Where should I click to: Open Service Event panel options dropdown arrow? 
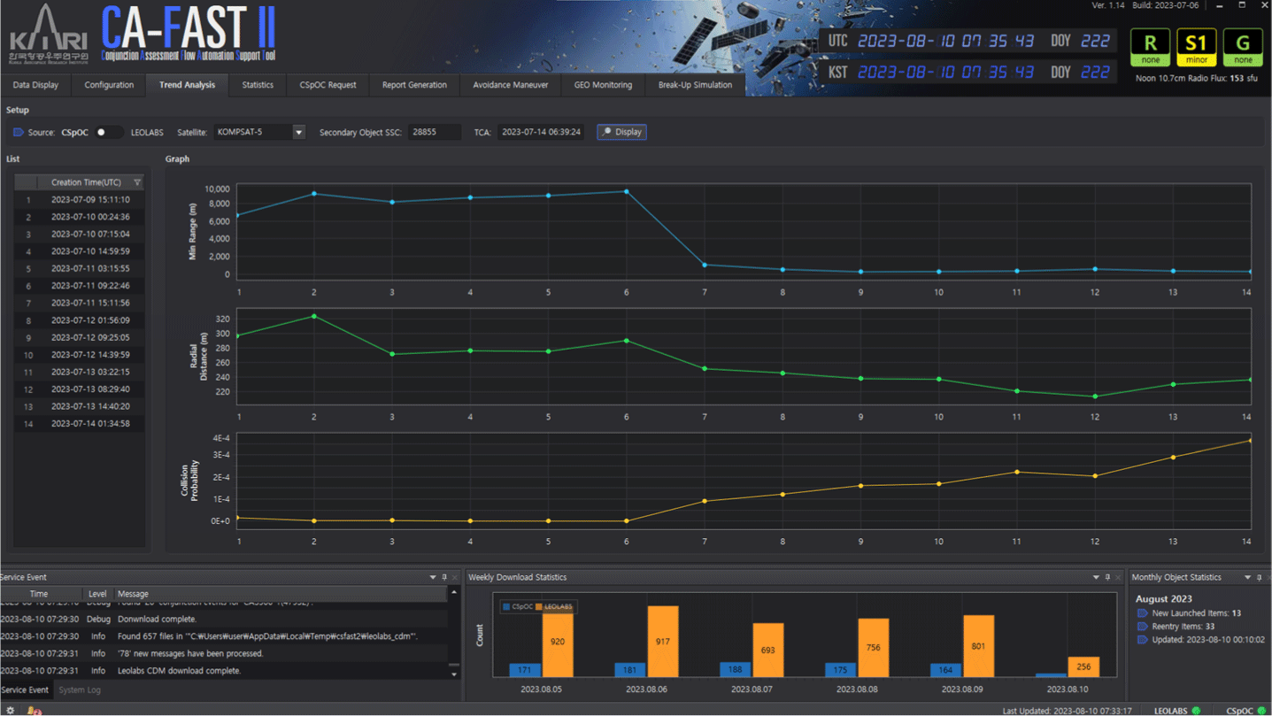click(x=433, y=577)
